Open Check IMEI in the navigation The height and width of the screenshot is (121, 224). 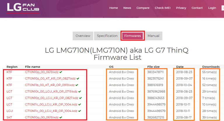[162, 8]
